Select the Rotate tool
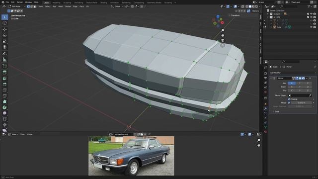This screenshot has width=318, height=179. click(4, 35)
